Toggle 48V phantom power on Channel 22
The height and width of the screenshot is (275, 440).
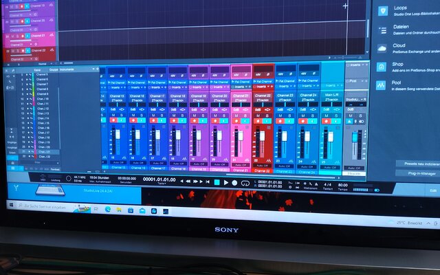(258, 75)
